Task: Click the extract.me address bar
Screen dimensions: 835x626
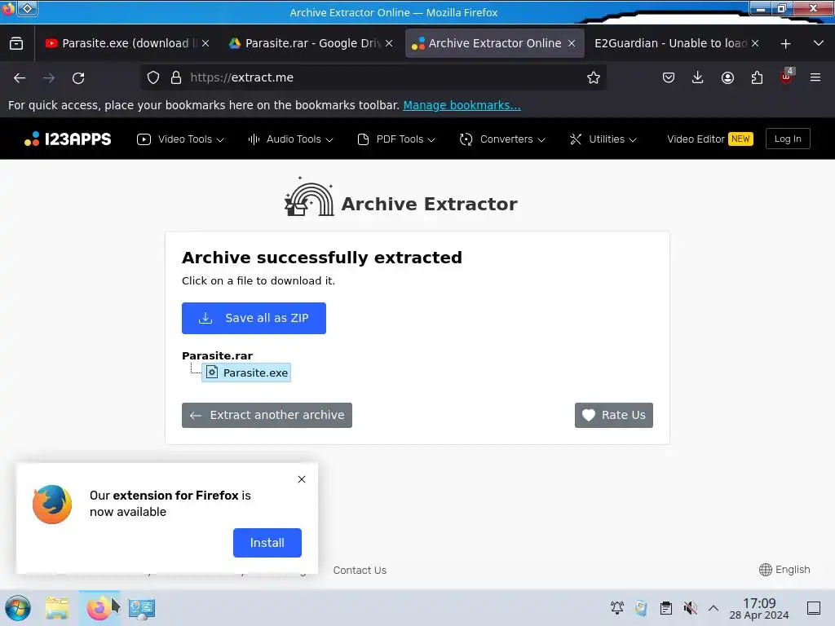Action: tap(373, 77)
